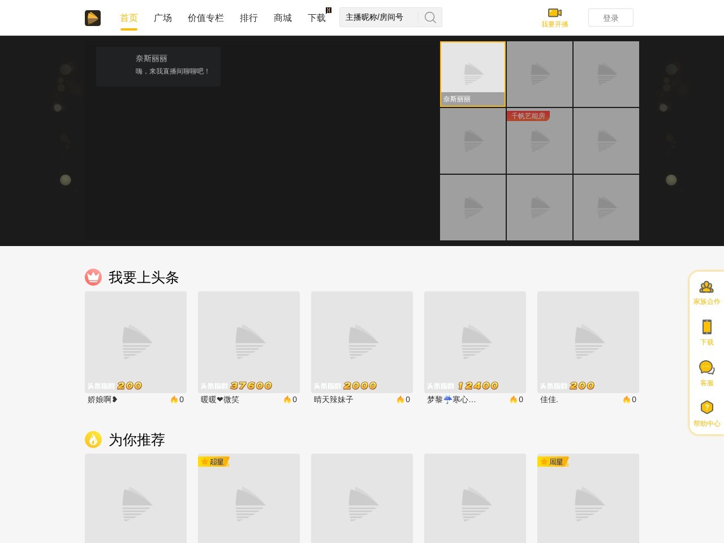
Task: Click the 登录 button
Action: click(611, 18)
